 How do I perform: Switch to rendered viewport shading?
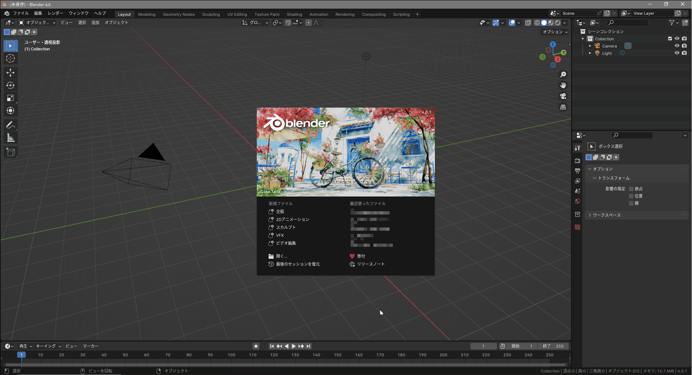(x=558, y=23)
